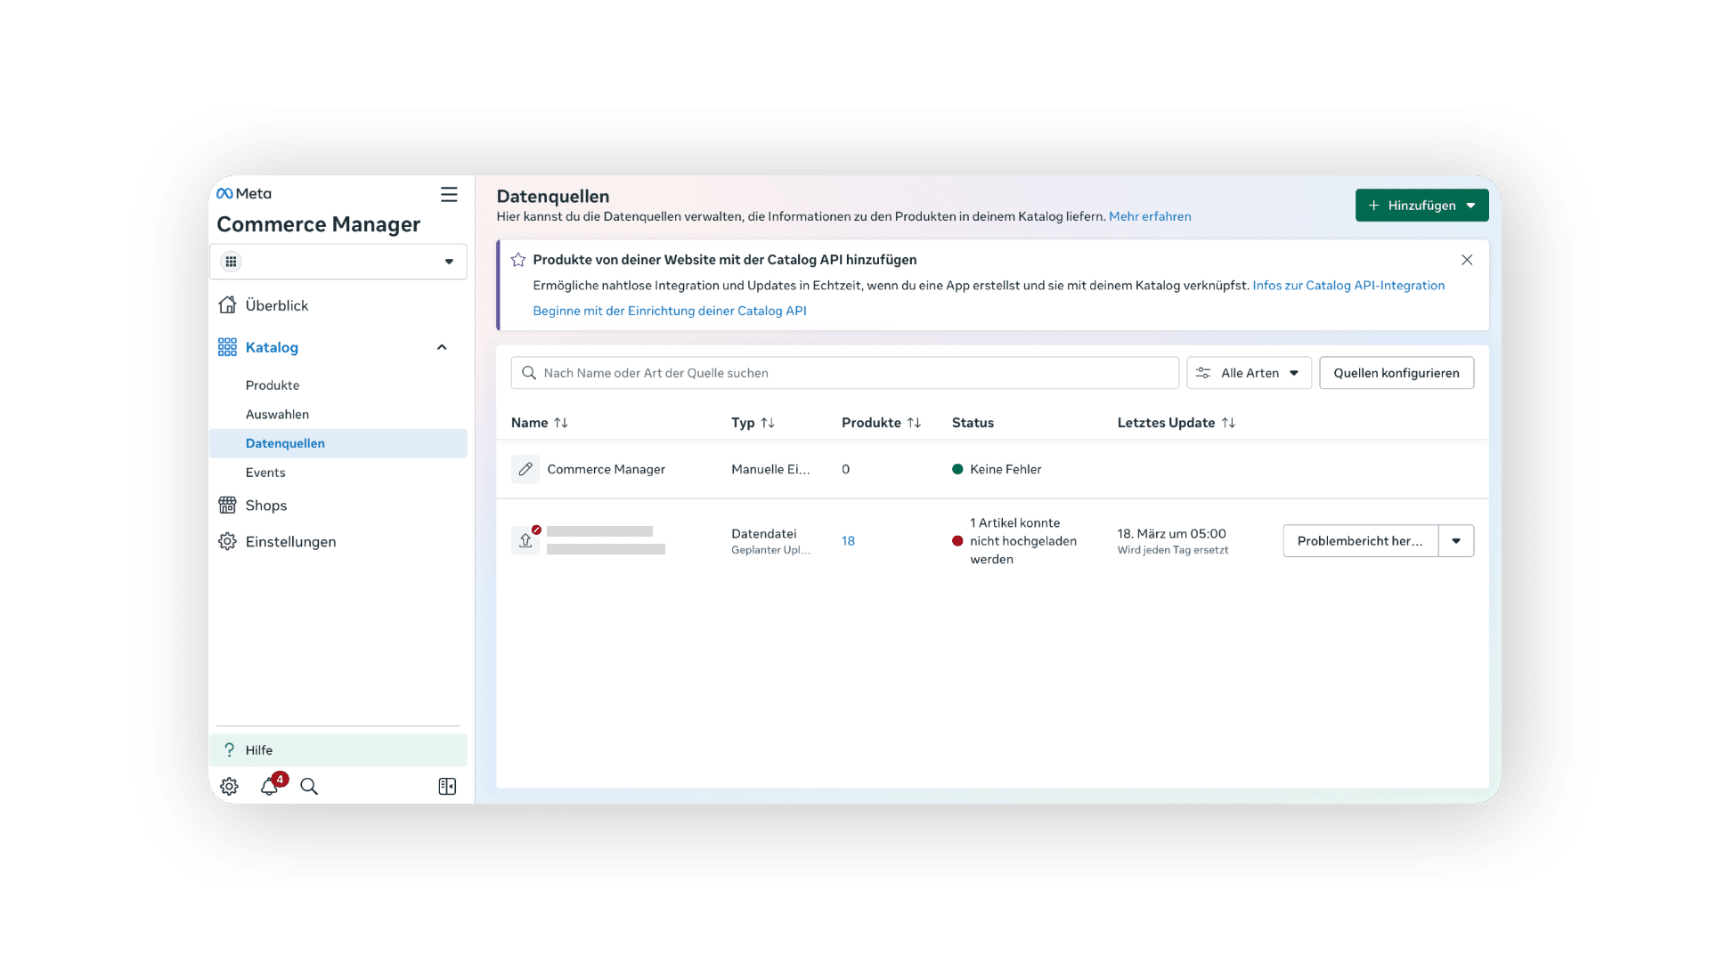
Task: Open Produkte under Katalog
Action: 273,385
